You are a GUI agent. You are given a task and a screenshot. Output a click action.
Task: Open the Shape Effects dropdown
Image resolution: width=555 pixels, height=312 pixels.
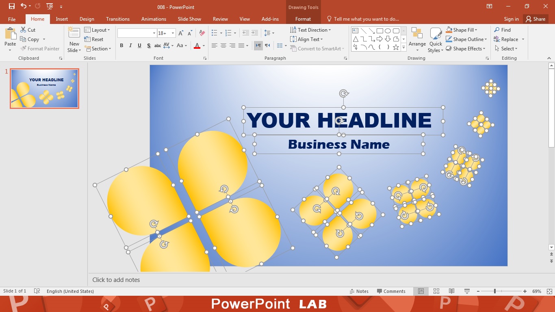click(x=466, y=49)
